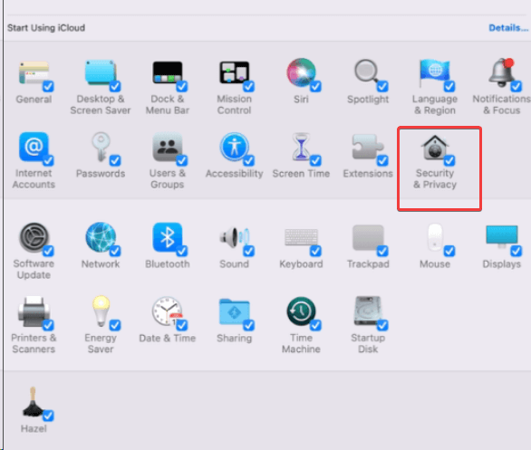Open the Network globe icon

point(101,237)
